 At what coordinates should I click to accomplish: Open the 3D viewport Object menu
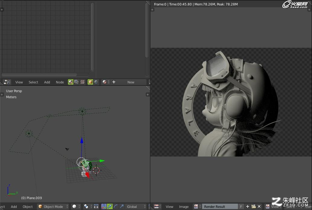tap(28, 207)
